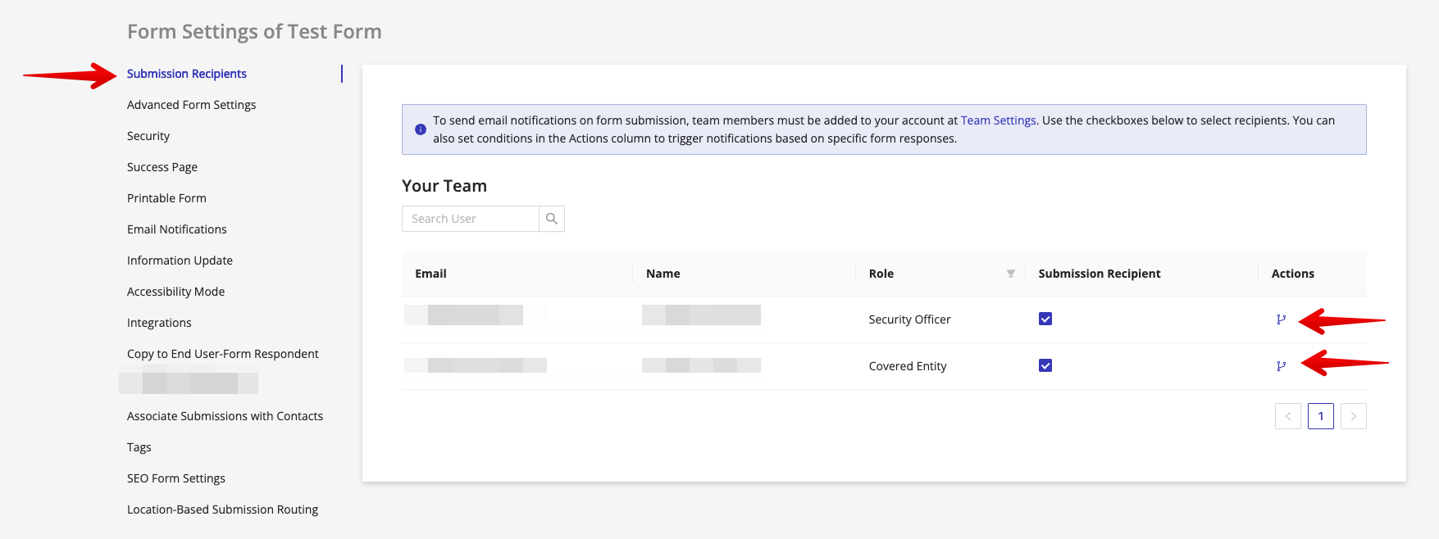Go to Security settings section
The image size is (1439, 539).
148,136
